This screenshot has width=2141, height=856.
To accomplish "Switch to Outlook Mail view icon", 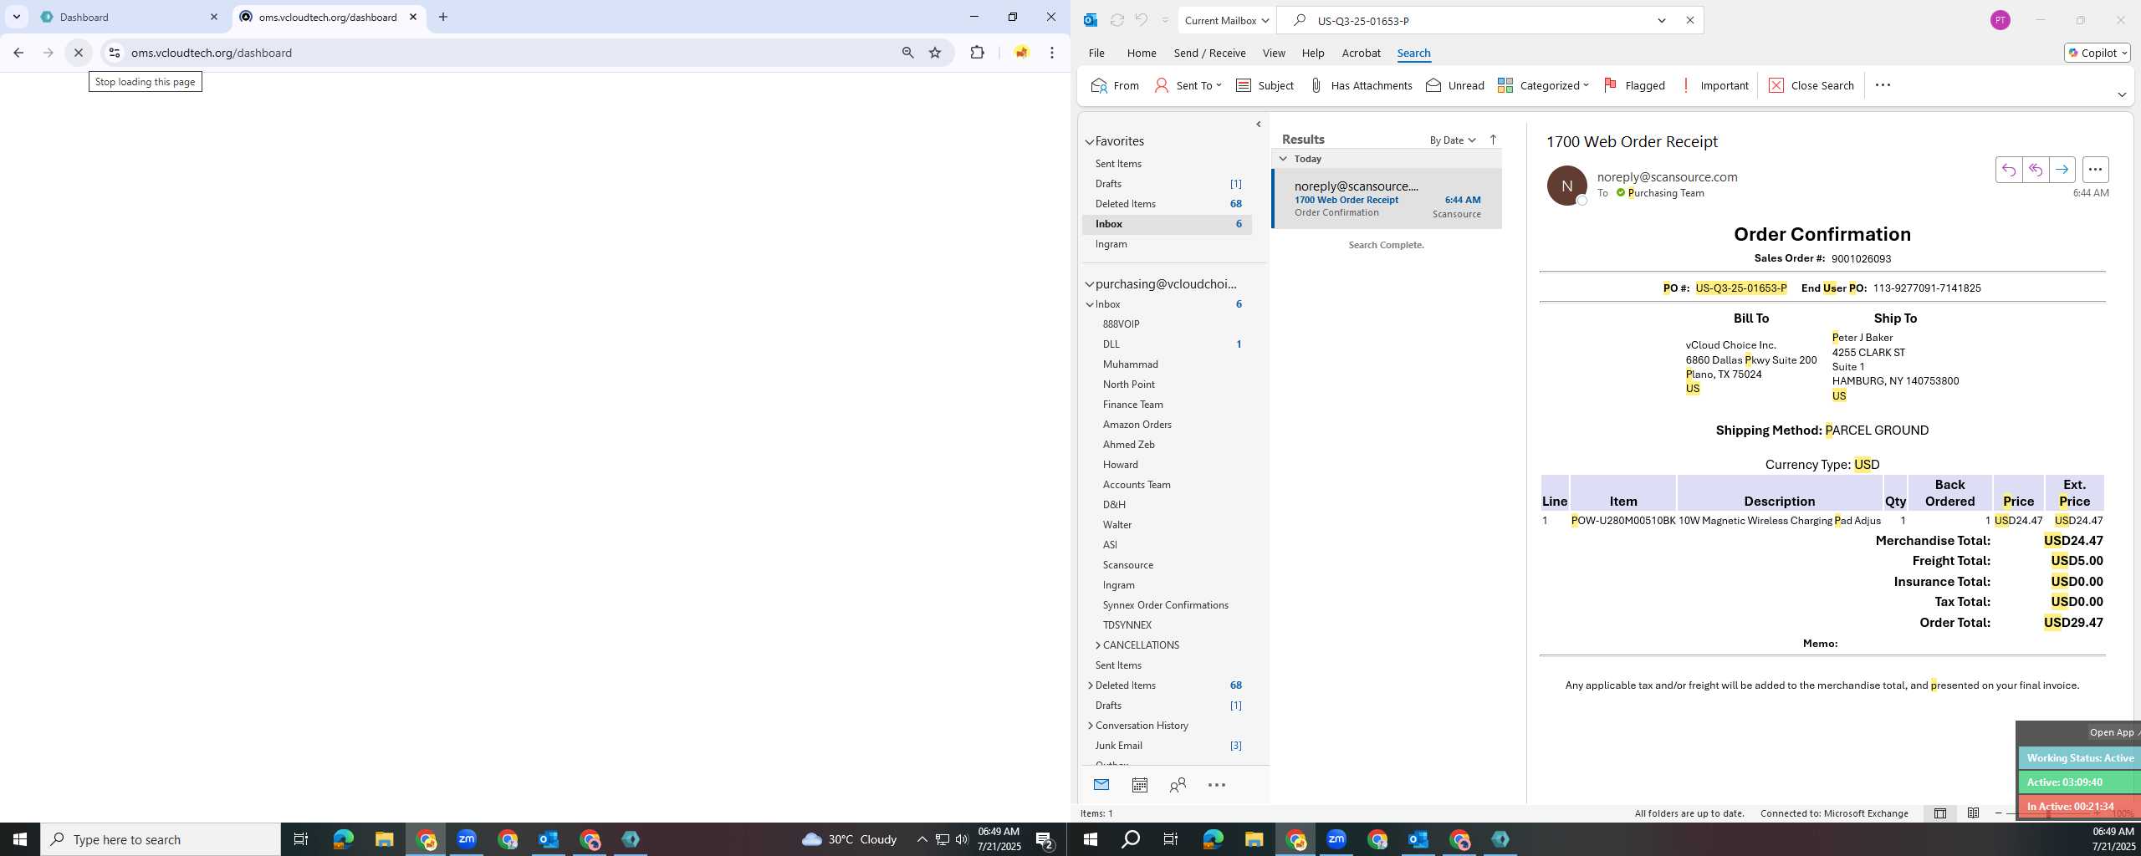I will [1101, 785].
